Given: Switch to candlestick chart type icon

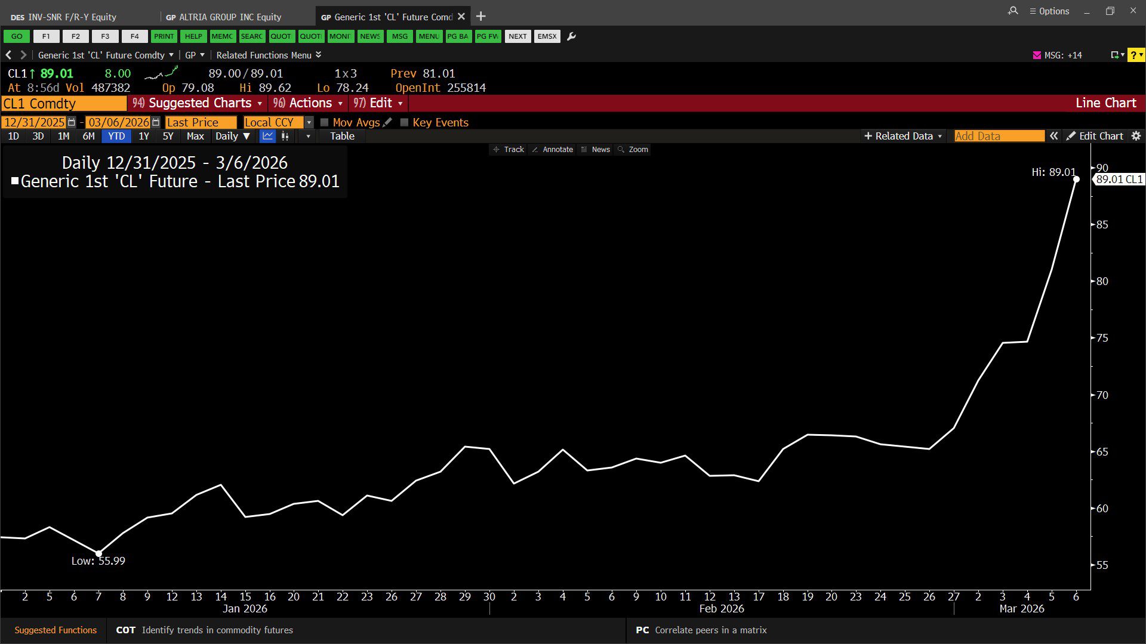Looking at the screenshot, I should click(285, 136).
